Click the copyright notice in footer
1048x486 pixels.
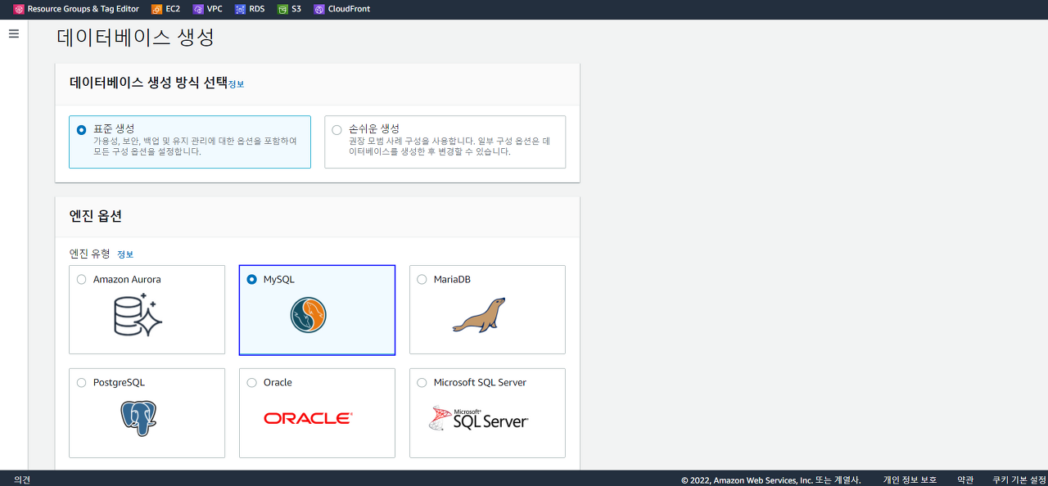click(770, 480)
